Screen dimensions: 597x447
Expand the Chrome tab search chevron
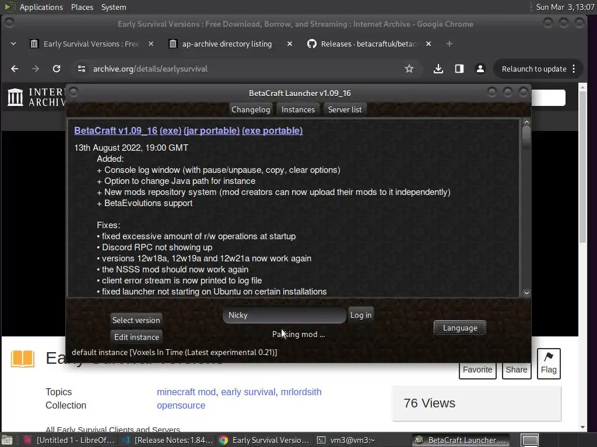[x=13, y=44]
